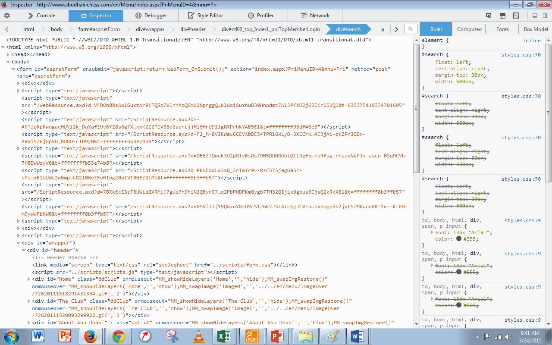Image resolution: width=552 pixels, height=345 pixels.
Task: Select the DOCTYPE line in the markup view
Action: tap(188, 40)
